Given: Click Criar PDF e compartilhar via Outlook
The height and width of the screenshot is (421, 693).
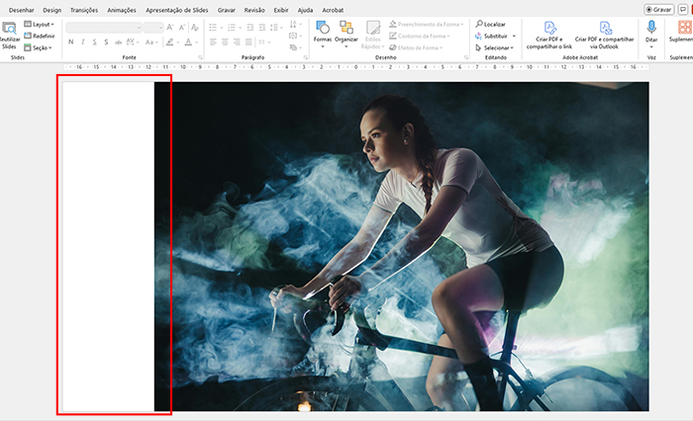Looking at the screenshot, I should (x=604, y=36).
